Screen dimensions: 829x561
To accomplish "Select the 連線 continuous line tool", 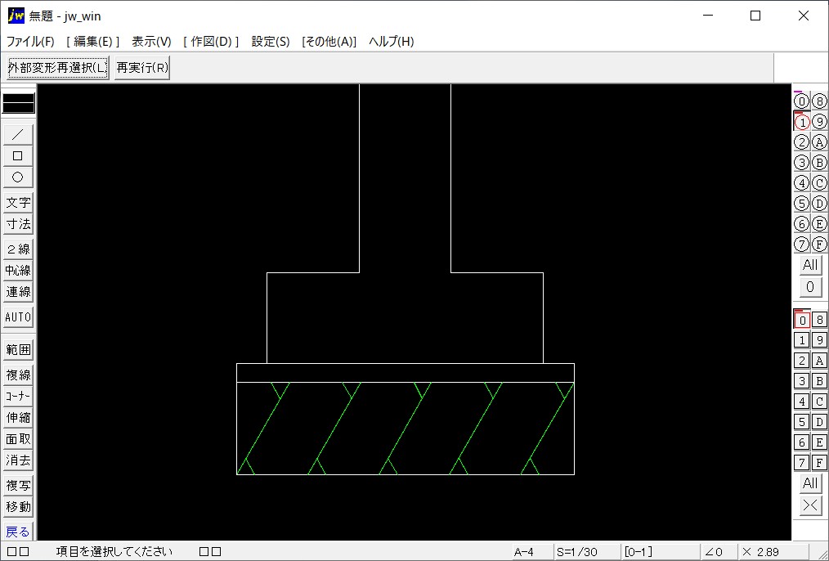I will coord(18,292).
